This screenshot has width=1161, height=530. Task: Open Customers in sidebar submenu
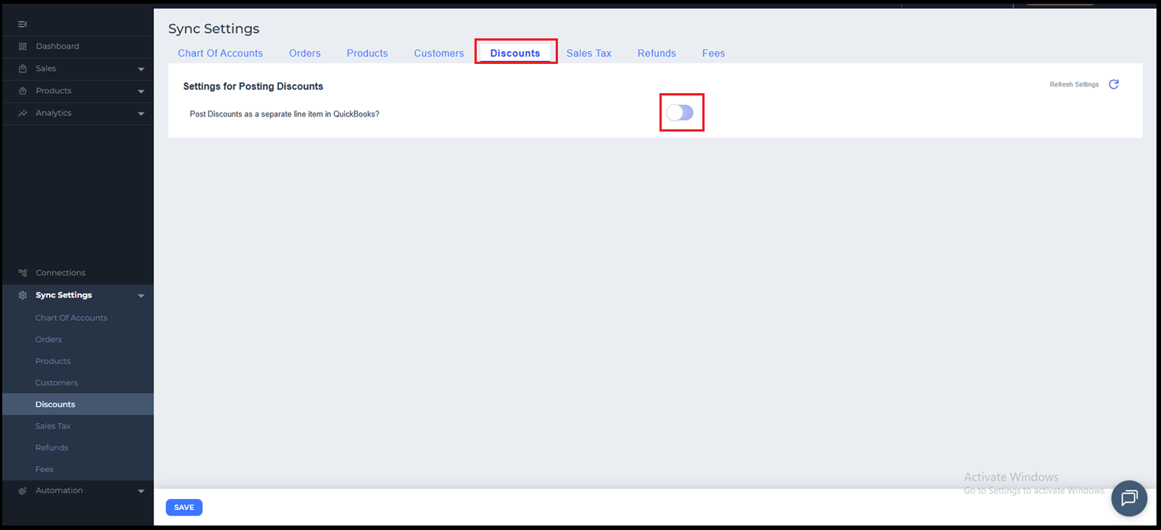tap(56, 383)
